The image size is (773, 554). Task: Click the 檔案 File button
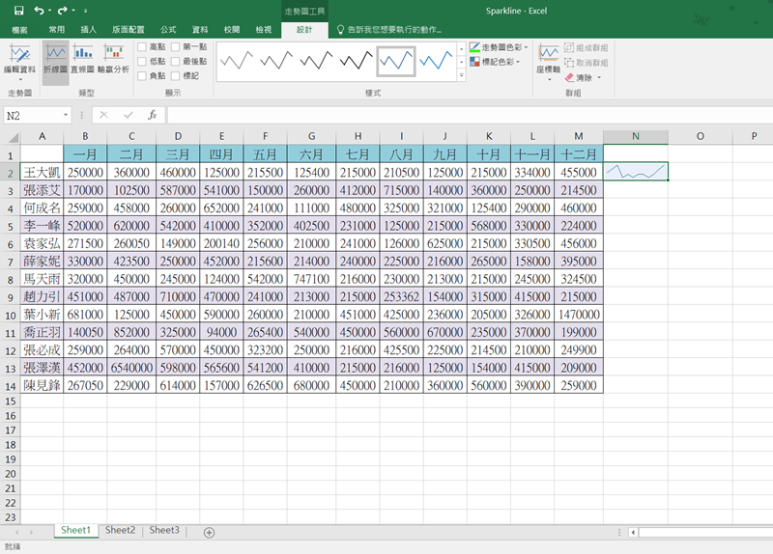pos(19,30)
